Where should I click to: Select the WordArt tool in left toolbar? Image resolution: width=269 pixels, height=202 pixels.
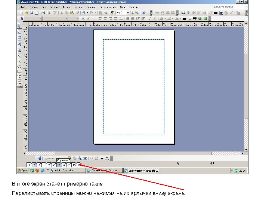[19, 44]
